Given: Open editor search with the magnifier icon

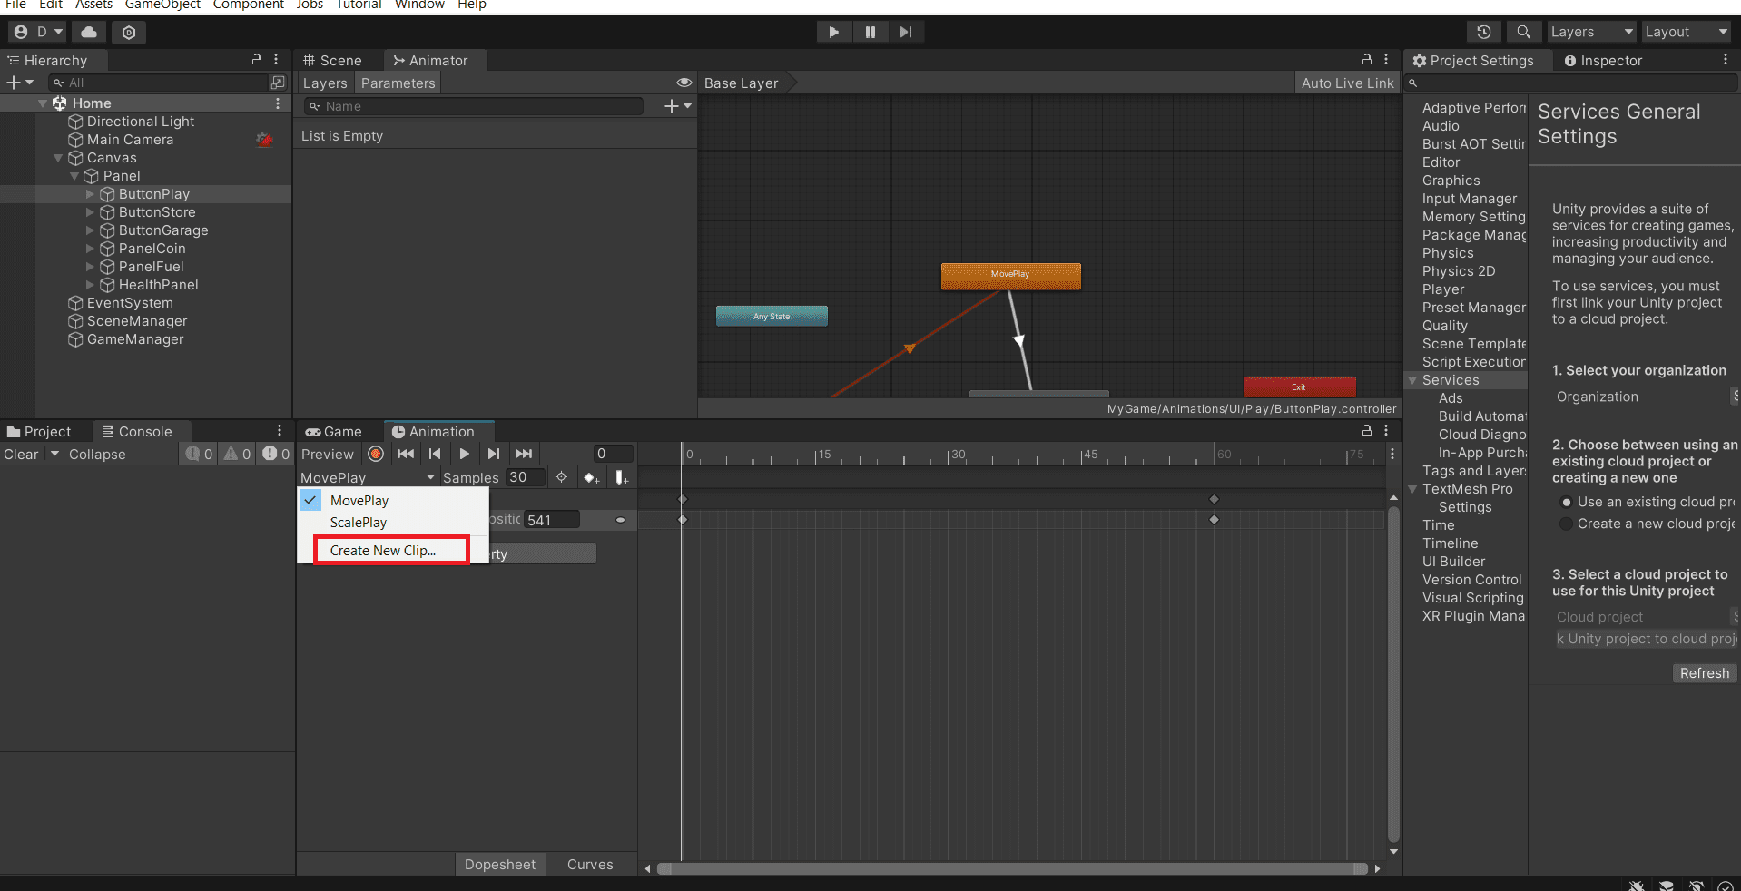Looking at the screenshot, I should (1524, 32).
